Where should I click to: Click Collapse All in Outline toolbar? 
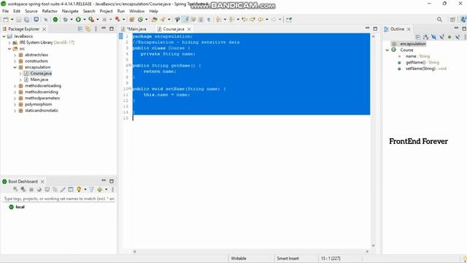(418, 37)
